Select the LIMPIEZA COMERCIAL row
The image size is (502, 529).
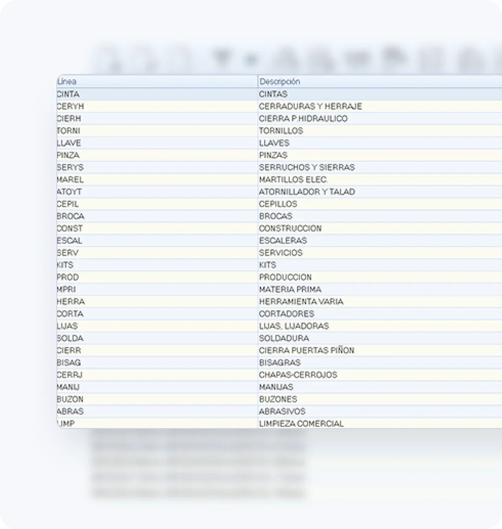tap(301, 423)
